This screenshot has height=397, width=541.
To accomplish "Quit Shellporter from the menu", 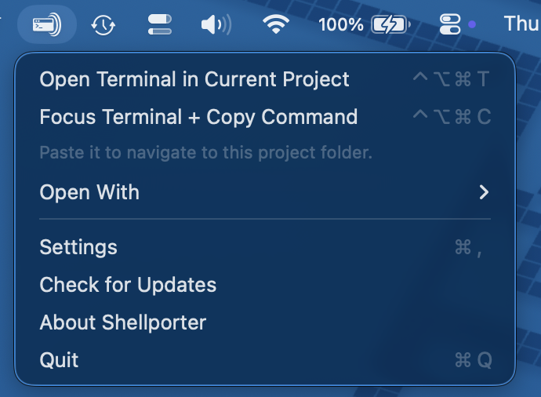I will tap(60, 360).
